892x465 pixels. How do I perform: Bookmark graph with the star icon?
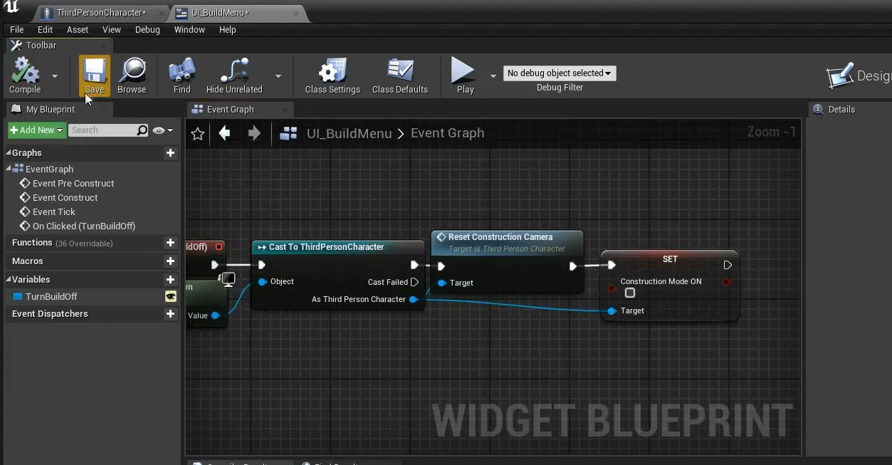click(x=198, y=134)
